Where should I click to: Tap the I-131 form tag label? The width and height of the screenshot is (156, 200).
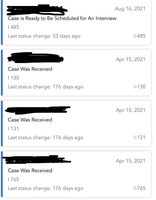[x=140, y=138]
